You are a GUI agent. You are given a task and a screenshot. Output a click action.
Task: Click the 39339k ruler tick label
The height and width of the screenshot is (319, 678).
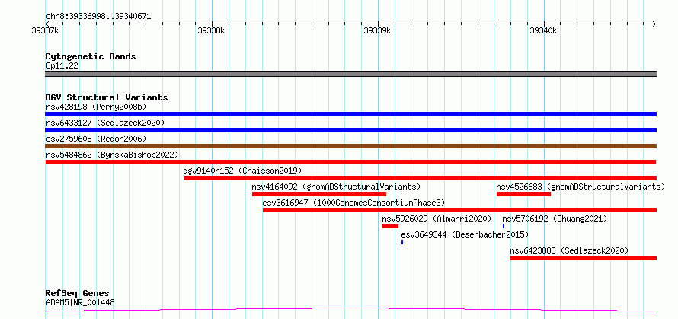(378, 30)
